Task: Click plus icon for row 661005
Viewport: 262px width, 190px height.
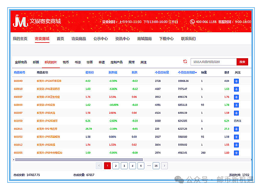Action: [236, 153]
